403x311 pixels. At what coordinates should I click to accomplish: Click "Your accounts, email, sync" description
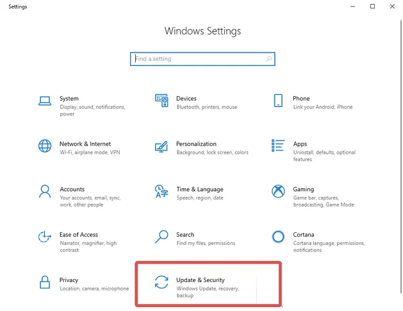tap(90, 198)
